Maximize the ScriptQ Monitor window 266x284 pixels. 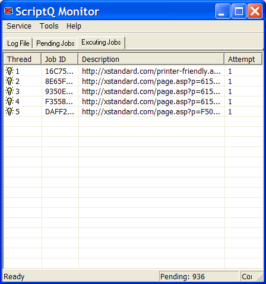pyautogui.click(x=239, y=11)
